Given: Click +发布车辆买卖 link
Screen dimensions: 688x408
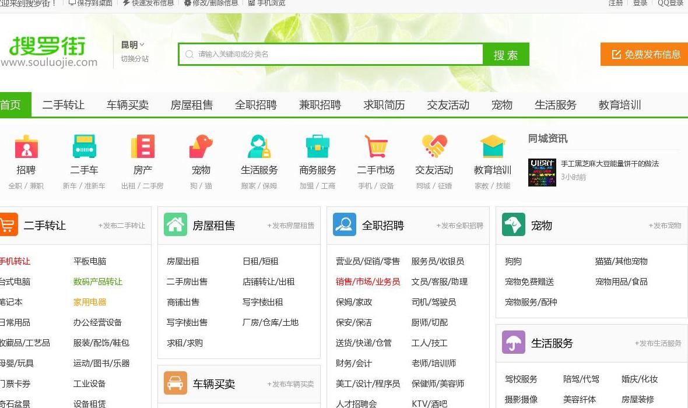Looking at the screenshot, I should 291,384.
